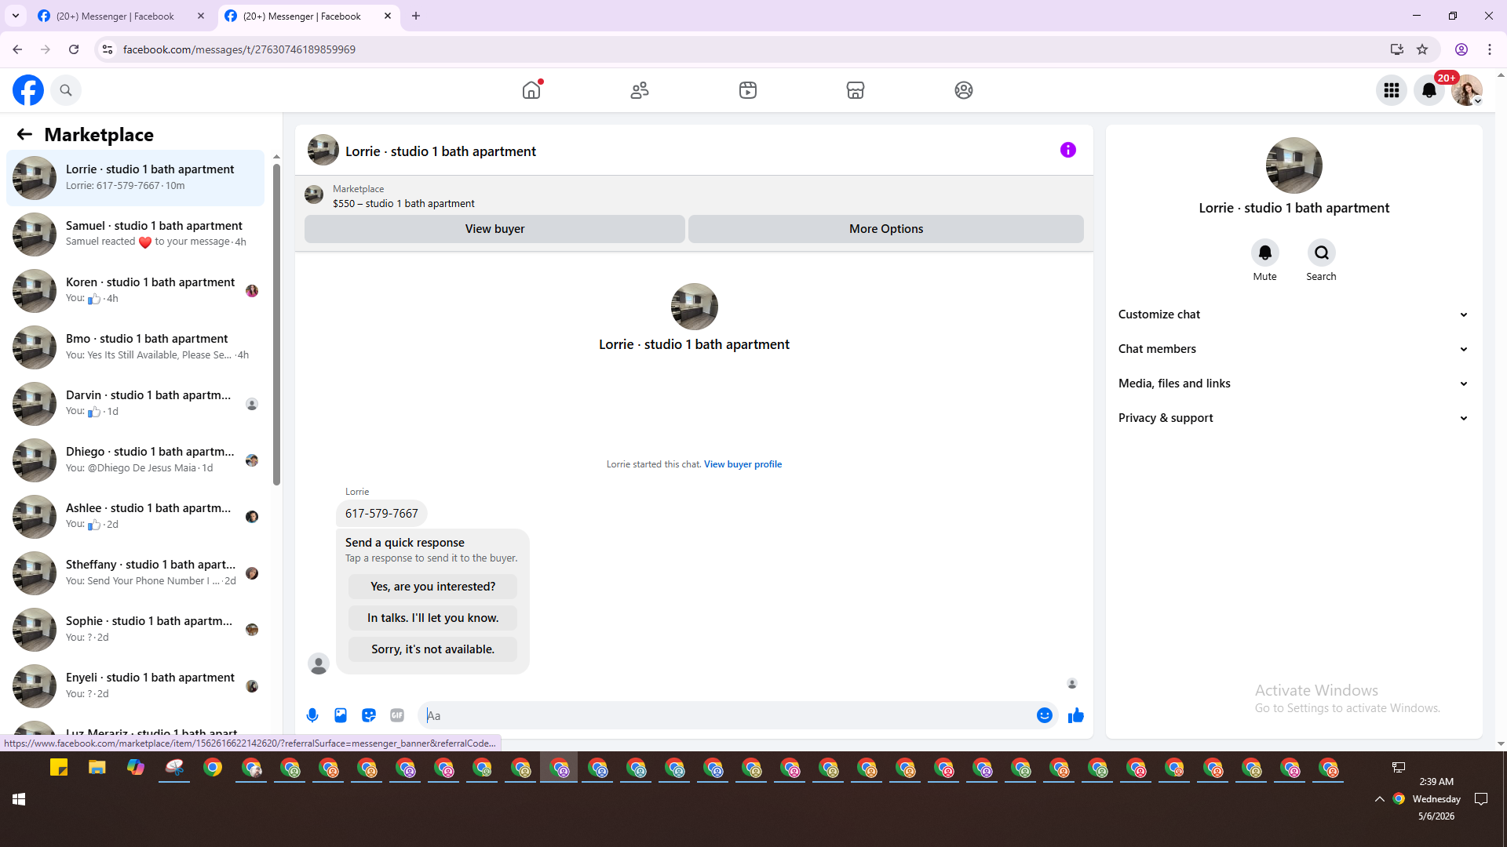Show hidden system tray icons
Viewport: 1507px width, 847px height.
(x=1379, y=799)
